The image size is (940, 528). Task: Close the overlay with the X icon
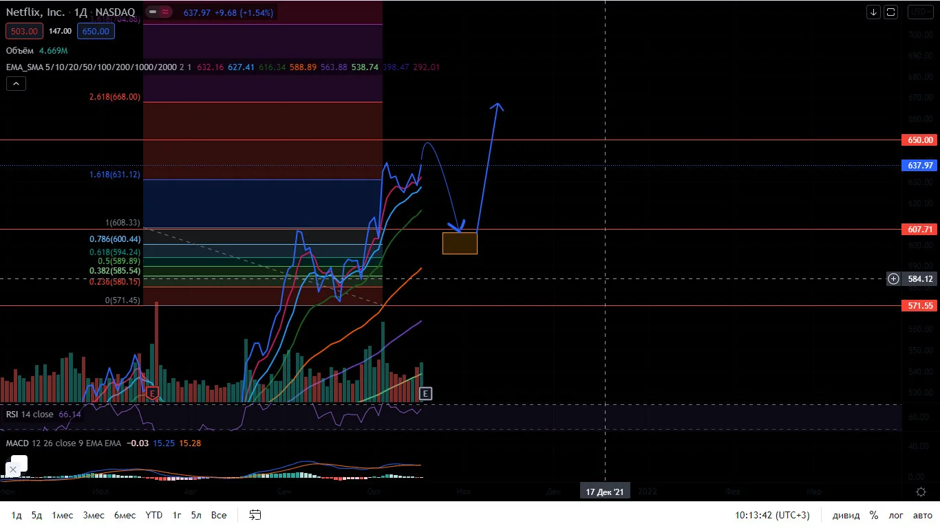pos(12,470)
